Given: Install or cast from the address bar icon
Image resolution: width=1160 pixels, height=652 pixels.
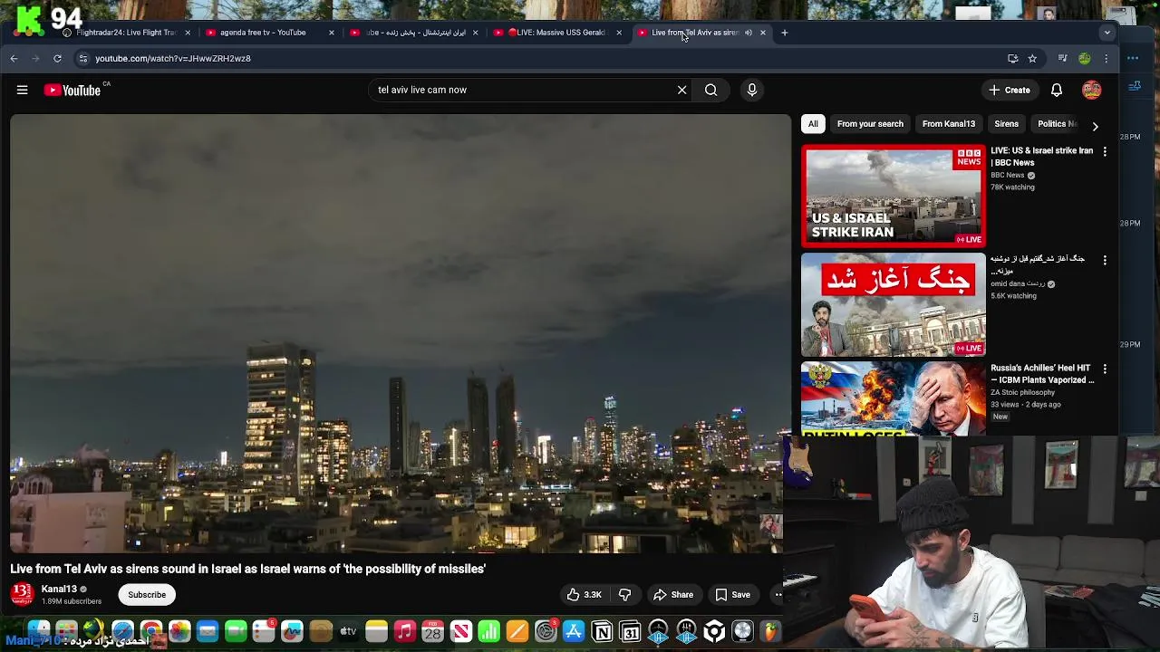Looking at the screenshot, I should click(1012, 58).
